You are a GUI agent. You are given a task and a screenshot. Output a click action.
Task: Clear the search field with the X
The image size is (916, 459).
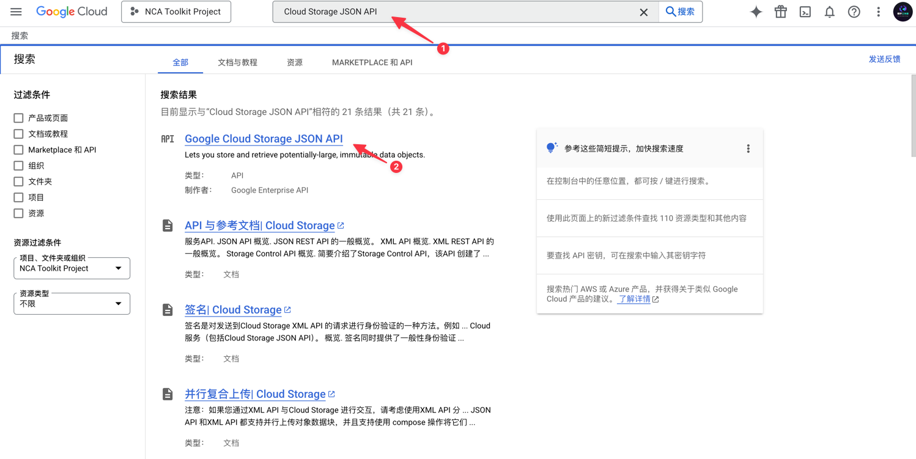(x=644, y=12)
